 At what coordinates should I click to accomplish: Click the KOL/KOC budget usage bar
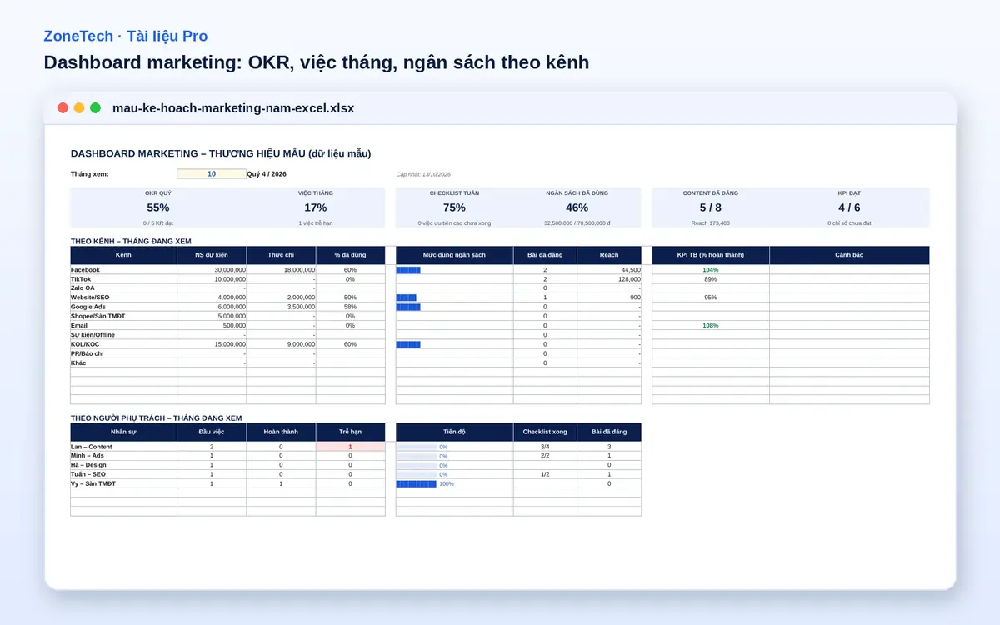[x=408, y=344]
